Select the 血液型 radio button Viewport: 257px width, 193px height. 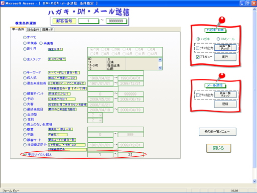pyautogui.click(x=25, y=115)
